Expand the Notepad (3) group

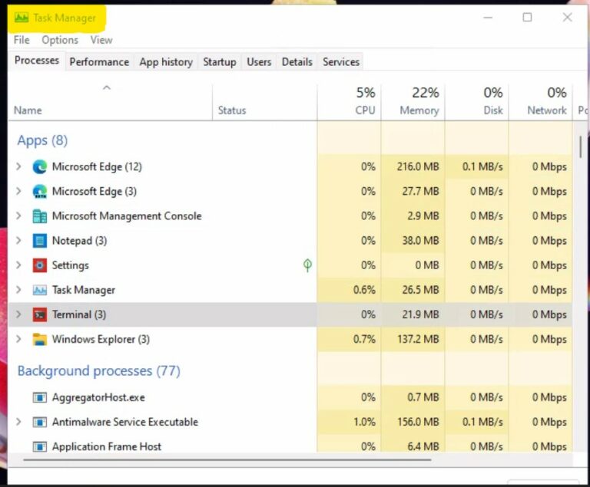18,240
